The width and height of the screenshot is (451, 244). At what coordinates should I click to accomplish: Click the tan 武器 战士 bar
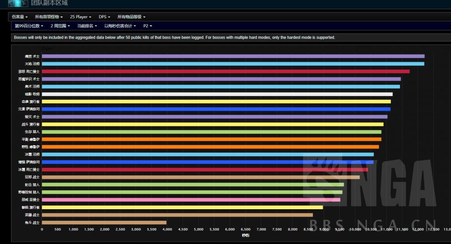point(177,215)
